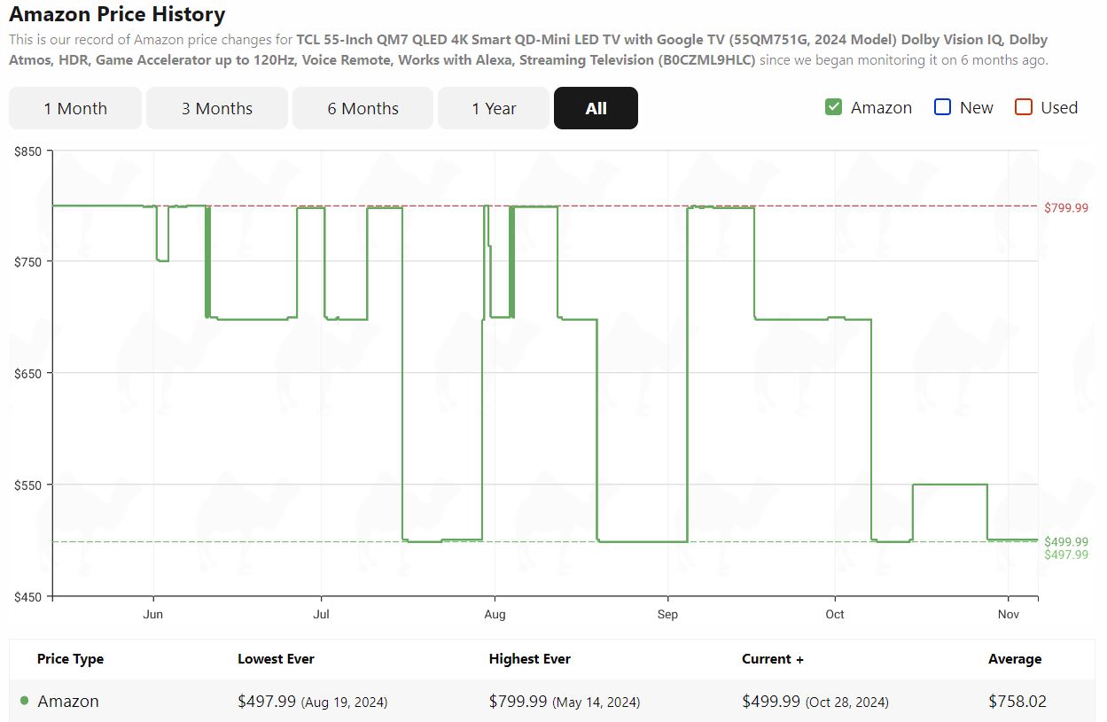The image size is (1107, 722).
Task: Click the $758.02 average price value
Action: tap(1017, 701)
